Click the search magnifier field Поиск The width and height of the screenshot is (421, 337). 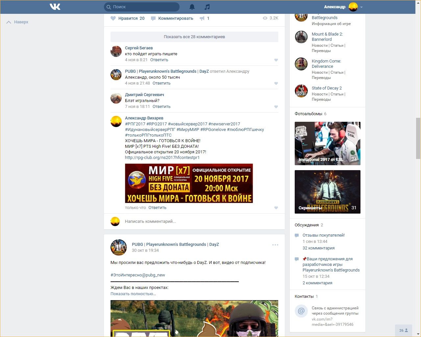(142, 7)
